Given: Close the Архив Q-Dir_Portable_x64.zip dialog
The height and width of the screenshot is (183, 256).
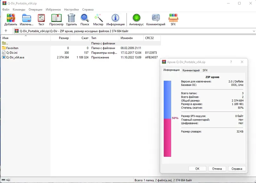Looking at the screenshot, I should point(242,62).
